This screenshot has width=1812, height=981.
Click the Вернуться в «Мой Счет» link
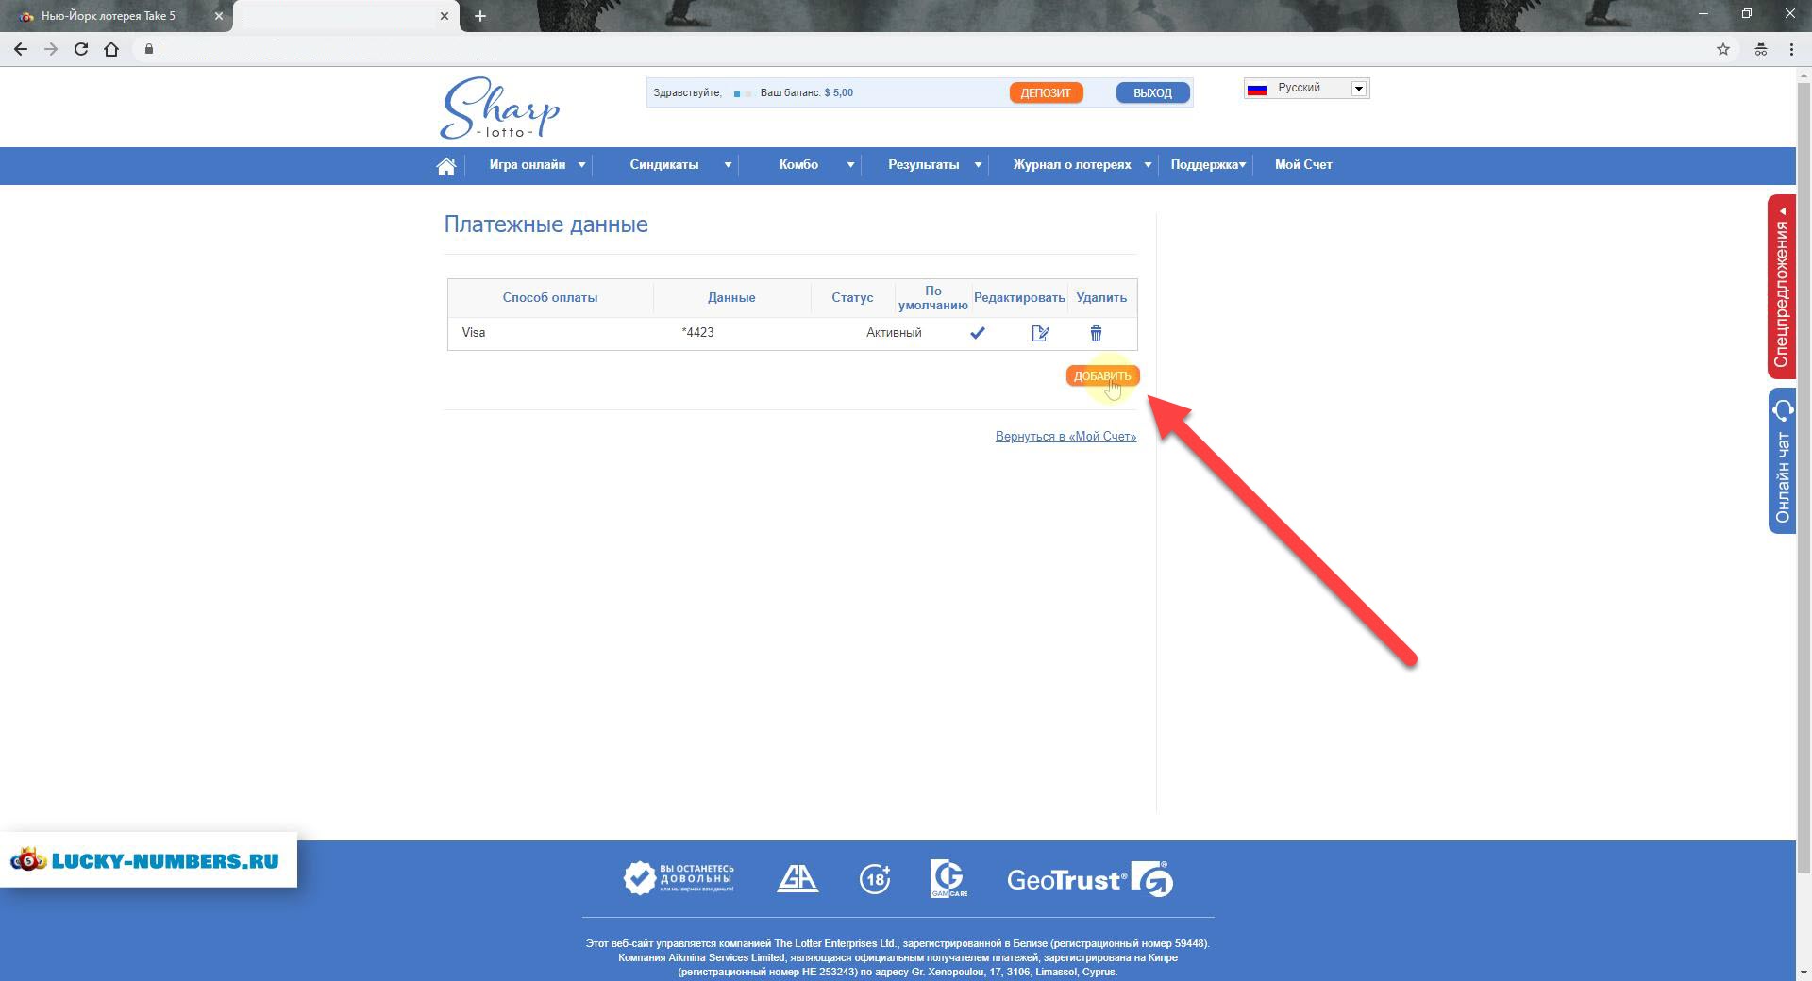(1065, 436)
